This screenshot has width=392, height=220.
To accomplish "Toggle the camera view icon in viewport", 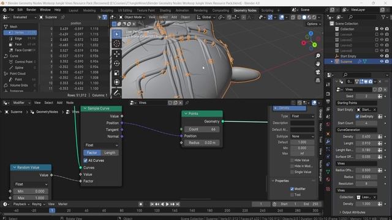I will click(x=318, y=72).
